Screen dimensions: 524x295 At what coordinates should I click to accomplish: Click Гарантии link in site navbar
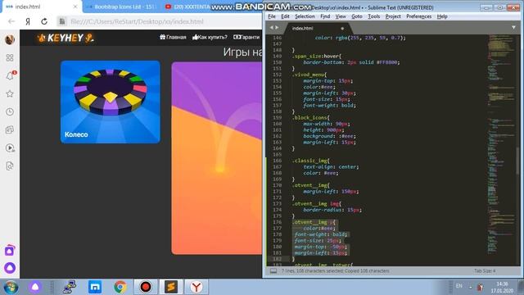pos(247,37)
